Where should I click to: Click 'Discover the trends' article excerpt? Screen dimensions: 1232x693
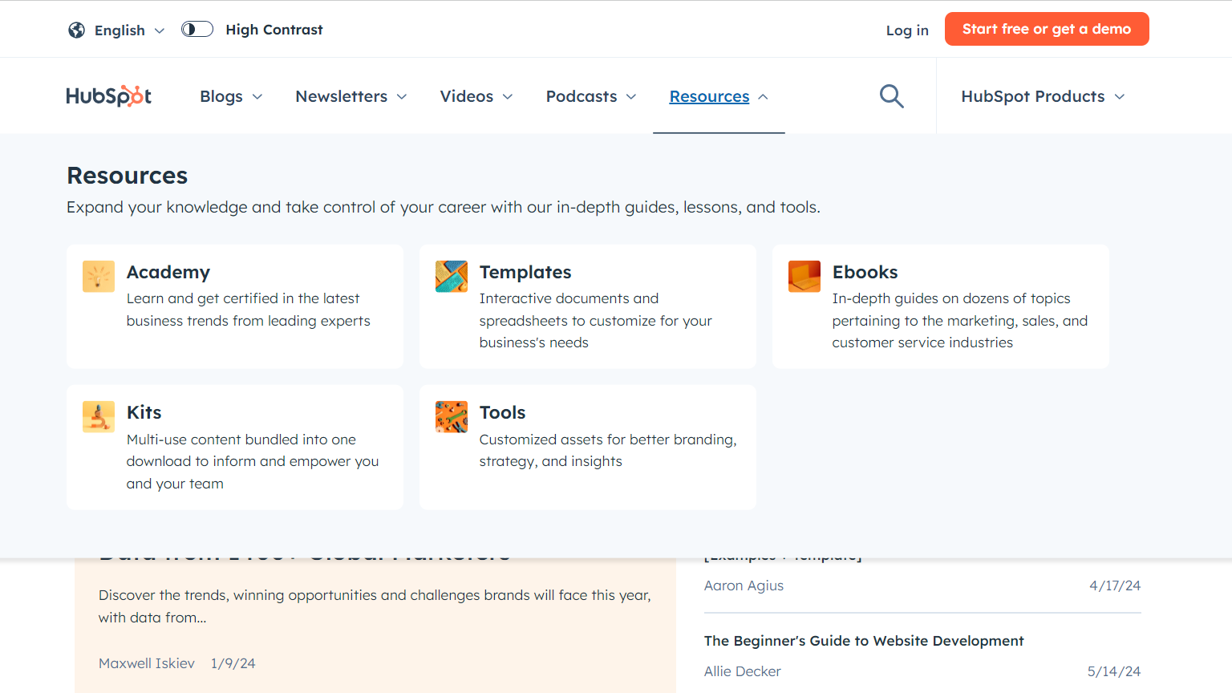point(375,606)
